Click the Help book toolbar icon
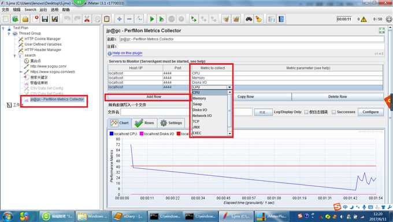393x222 pixels. point(281,19)
